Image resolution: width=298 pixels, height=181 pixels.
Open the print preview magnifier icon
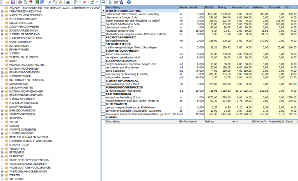26,2
